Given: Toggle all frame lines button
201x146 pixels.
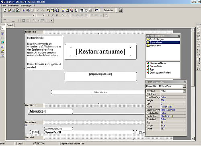Looking at the screenshot, I should tap(24, 21).
